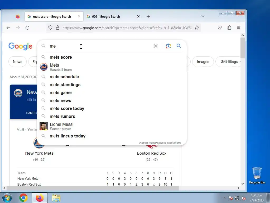
Task: Choose the mets score today suggestion
Action: [112, 108]
